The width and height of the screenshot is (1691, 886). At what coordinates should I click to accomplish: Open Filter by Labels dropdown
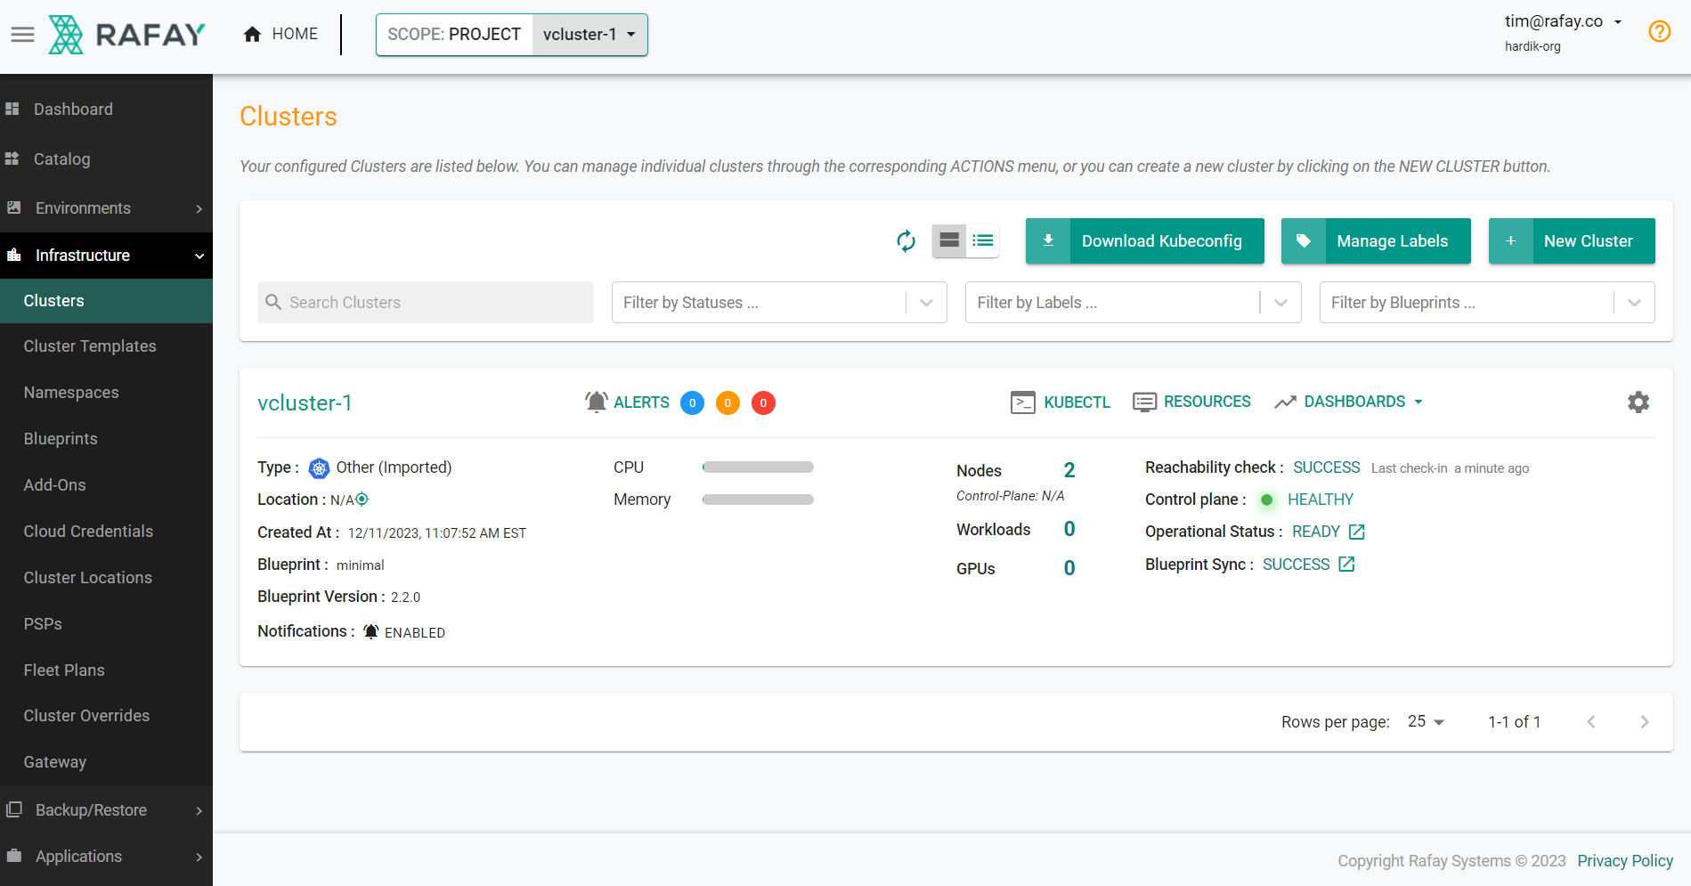pos(1134,303)
